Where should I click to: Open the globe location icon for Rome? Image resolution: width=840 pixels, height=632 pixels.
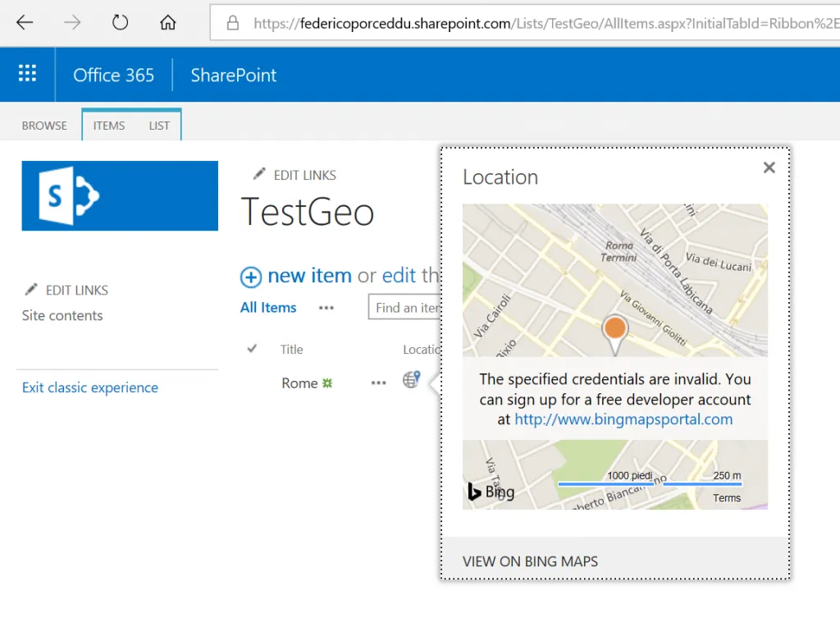412,379
